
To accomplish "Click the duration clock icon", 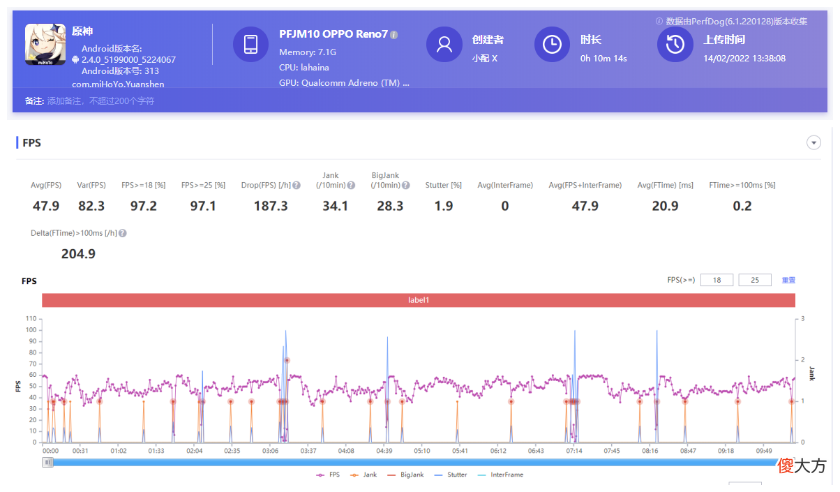I will click(552, 45).
